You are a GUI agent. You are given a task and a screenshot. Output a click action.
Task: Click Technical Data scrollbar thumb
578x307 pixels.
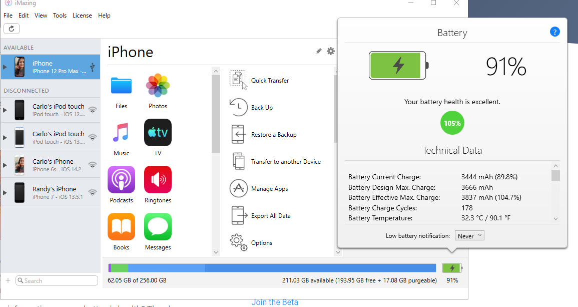555,175
